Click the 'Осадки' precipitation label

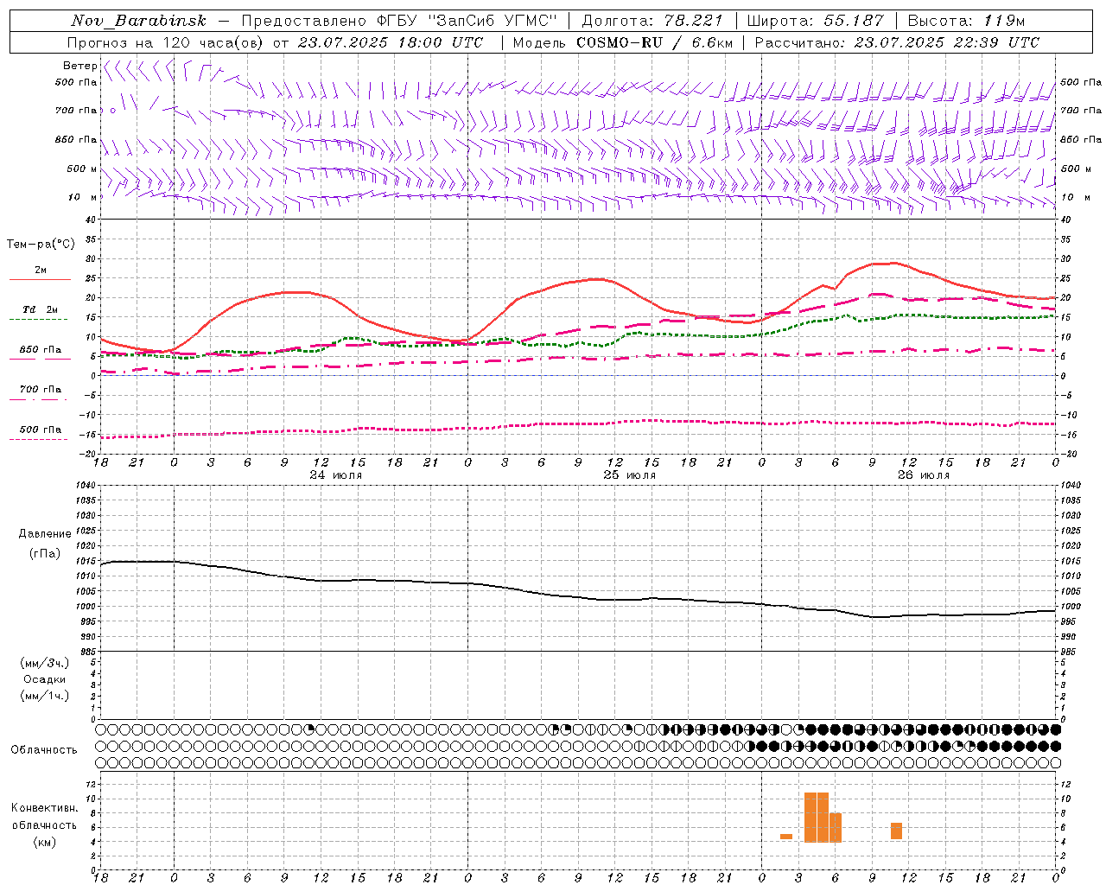tap(45, 679)
